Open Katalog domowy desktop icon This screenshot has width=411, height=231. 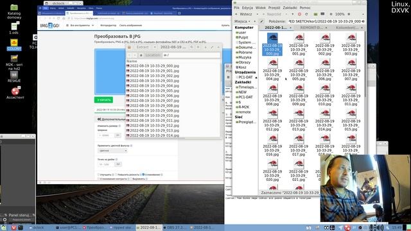click(14, 12)
